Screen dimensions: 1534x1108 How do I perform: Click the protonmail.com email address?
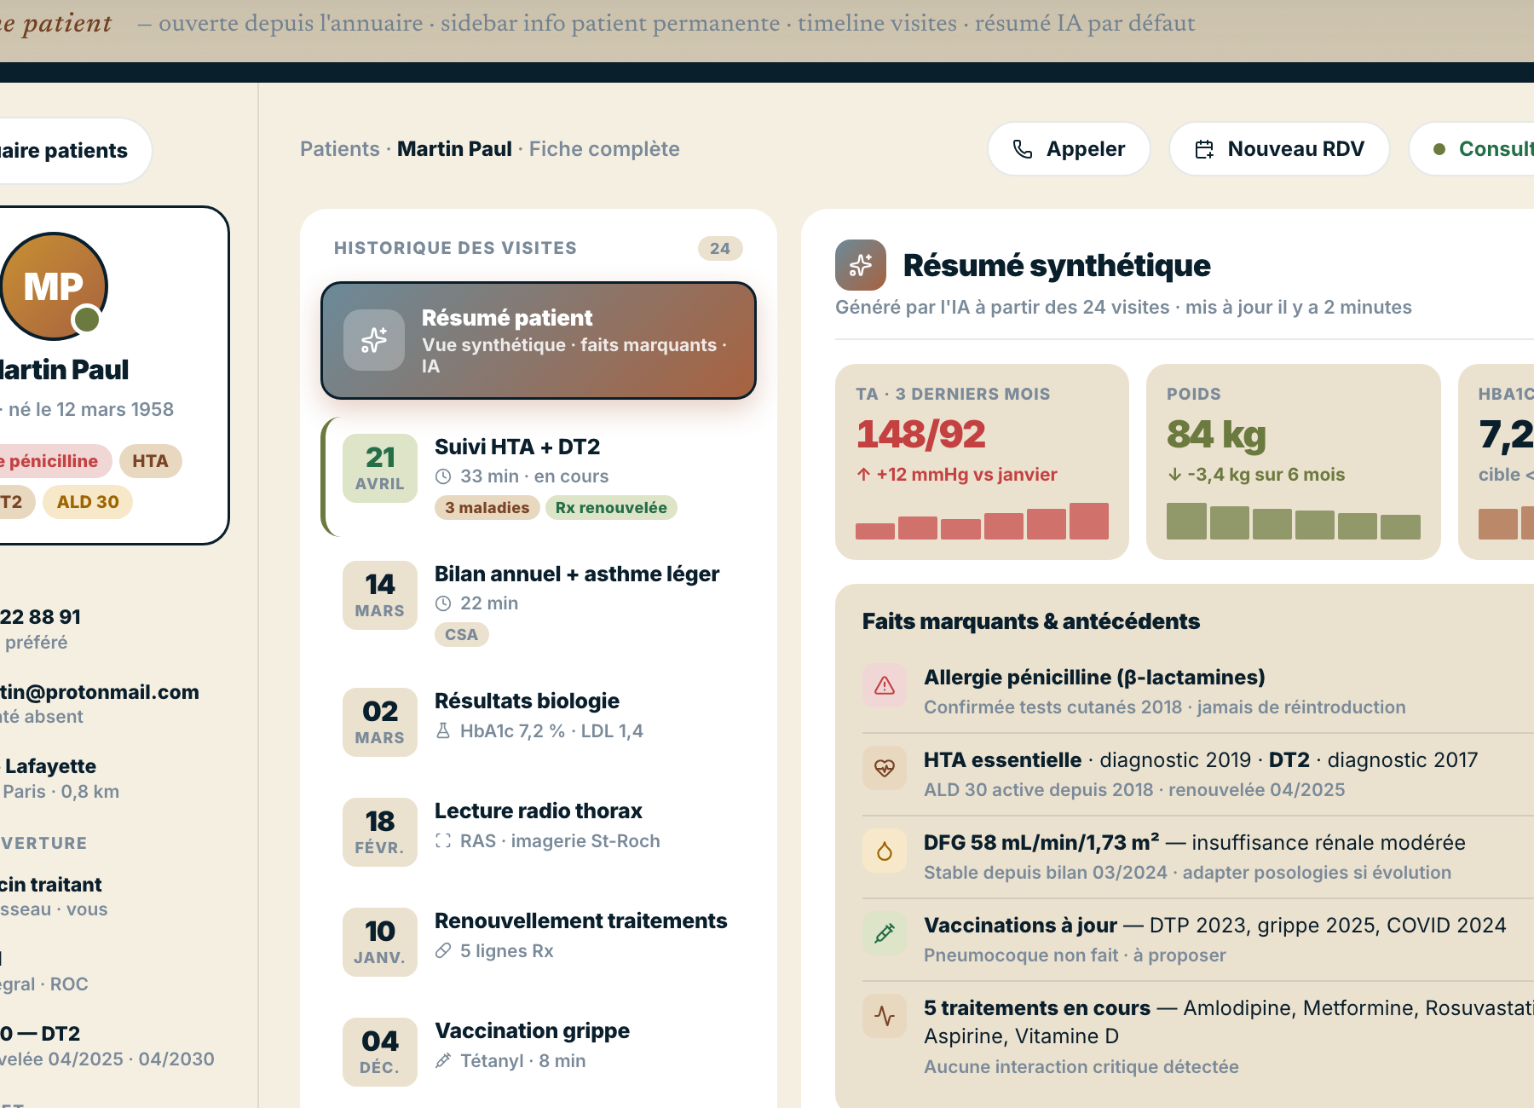coord(100,692)
